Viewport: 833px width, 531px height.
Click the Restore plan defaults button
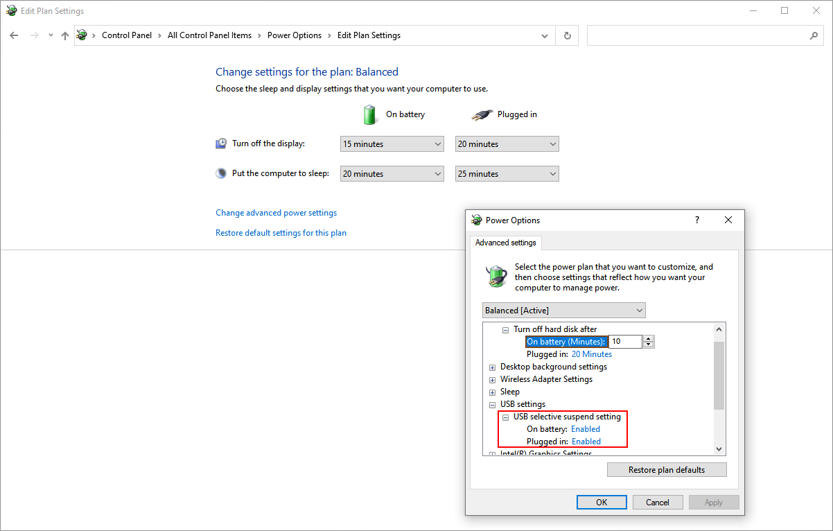(x=666, y=469)
